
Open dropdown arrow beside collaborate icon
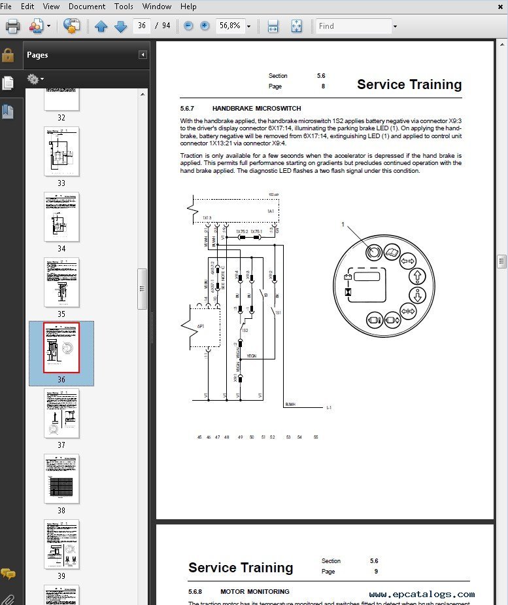coord(48,26)
